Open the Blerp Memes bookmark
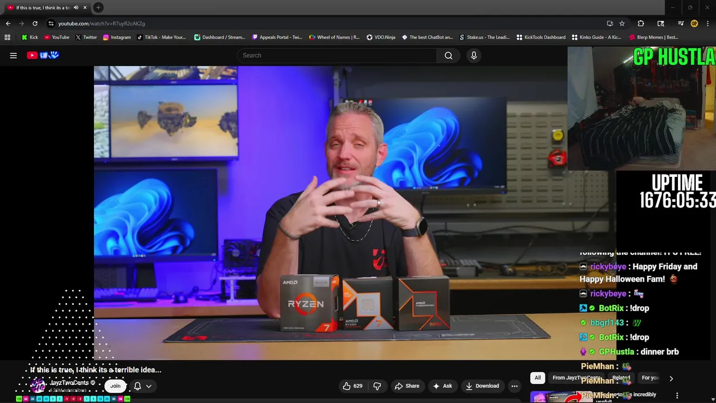 [653, 38]
